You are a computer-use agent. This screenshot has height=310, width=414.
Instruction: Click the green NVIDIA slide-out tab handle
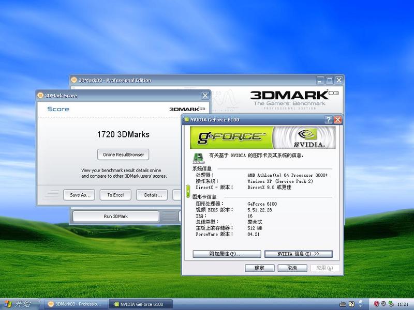[188, 191]
